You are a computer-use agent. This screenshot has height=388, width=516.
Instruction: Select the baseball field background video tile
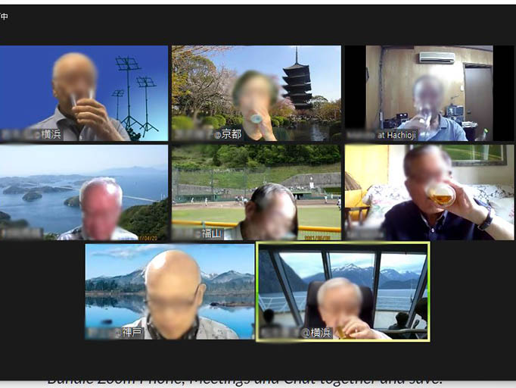point(256,192)
